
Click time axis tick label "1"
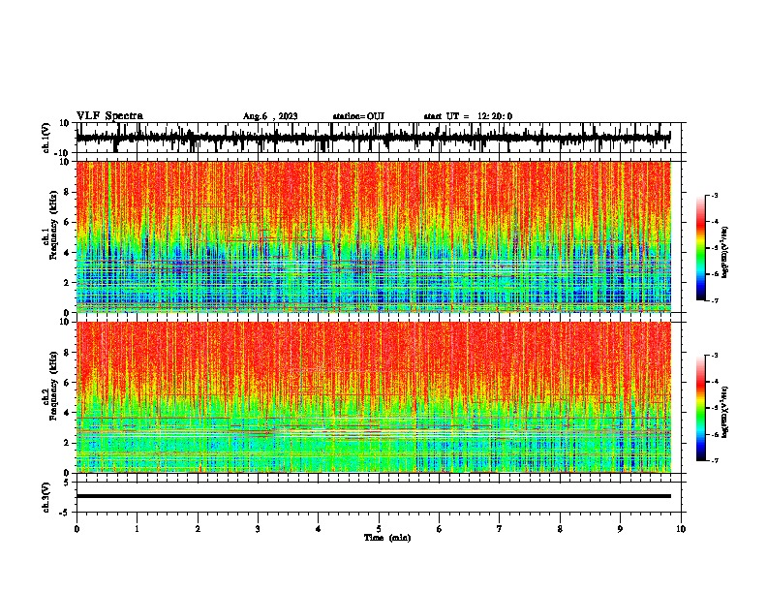click(x=137, y=529)
